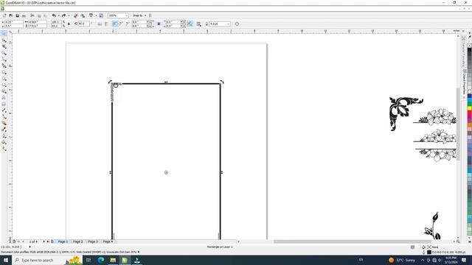Select the Rectangle tool

click(x=4, y=72)
